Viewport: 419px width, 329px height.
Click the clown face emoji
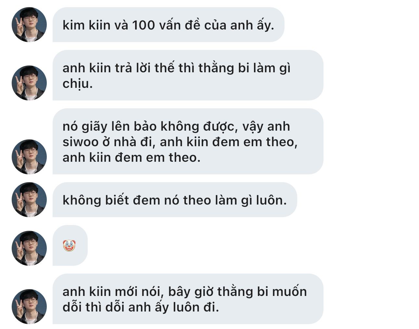[69, 245]
